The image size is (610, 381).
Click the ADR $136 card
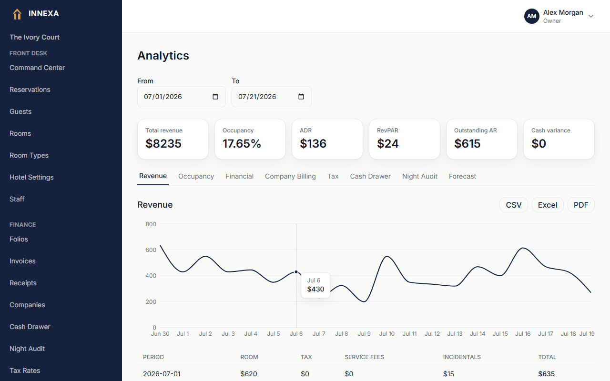[327, 139]
